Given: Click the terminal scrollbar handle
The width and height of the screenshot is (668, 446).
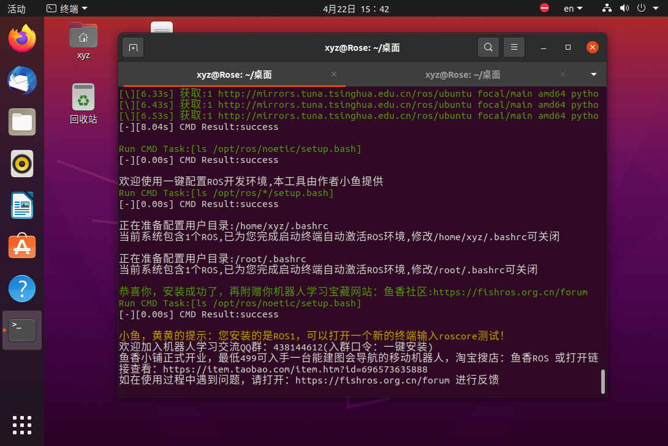Looking at the screenshot, I should pos(603,381).
